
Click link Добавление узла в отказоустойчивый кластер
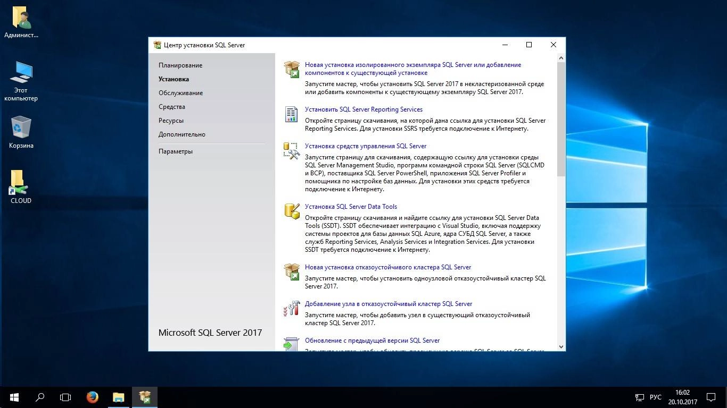pyautogui.click(x=389, y=304)
